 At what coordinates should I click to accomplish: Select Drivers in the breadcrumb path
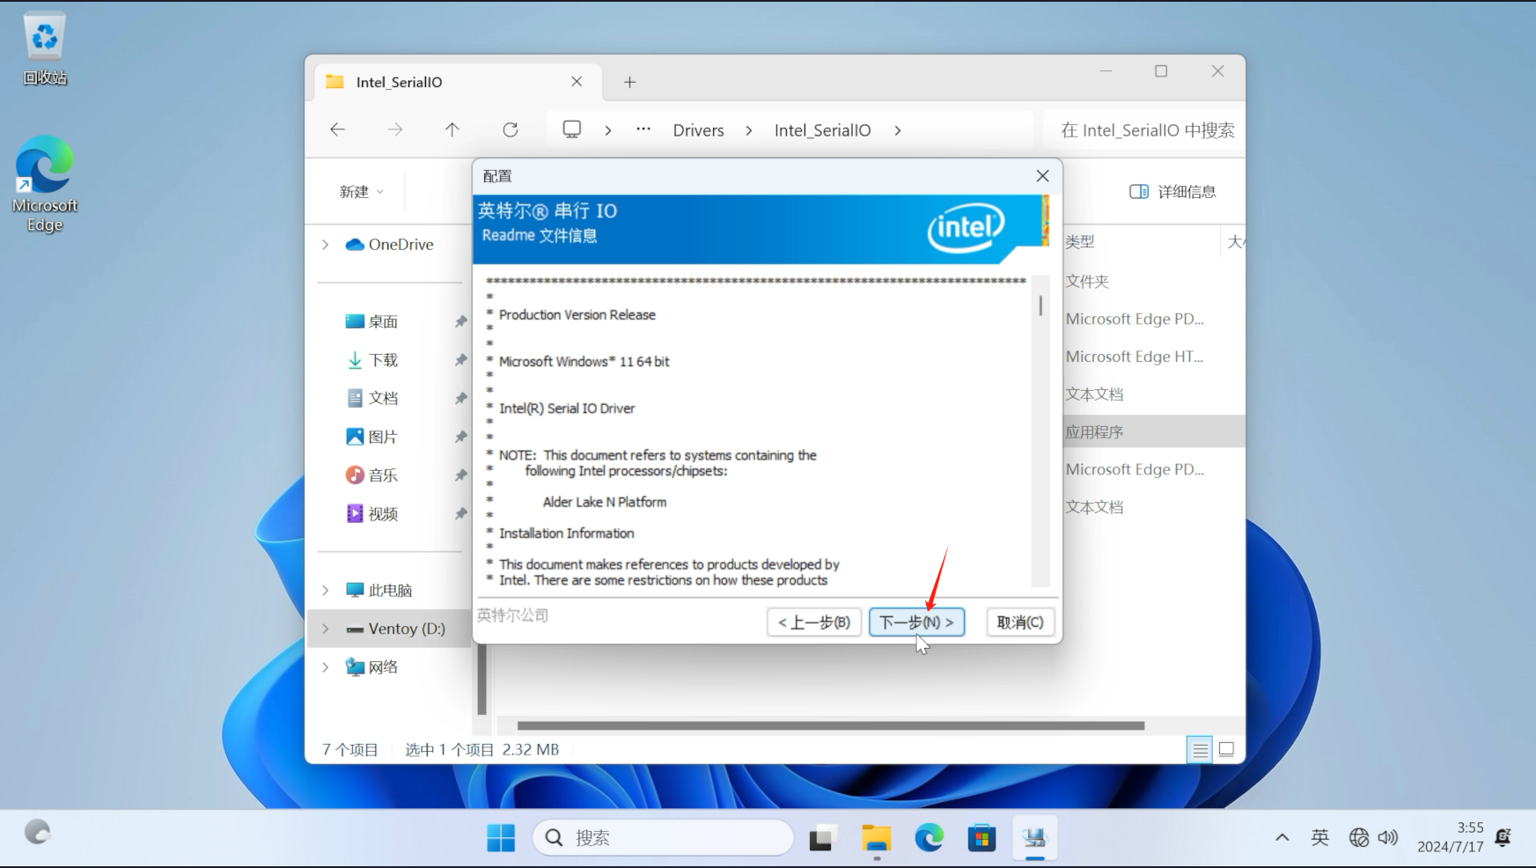[x=698, y=130]
